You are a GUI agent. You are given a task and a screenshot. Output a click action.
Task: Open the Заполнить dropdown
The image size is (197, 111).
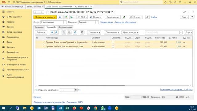94,32
